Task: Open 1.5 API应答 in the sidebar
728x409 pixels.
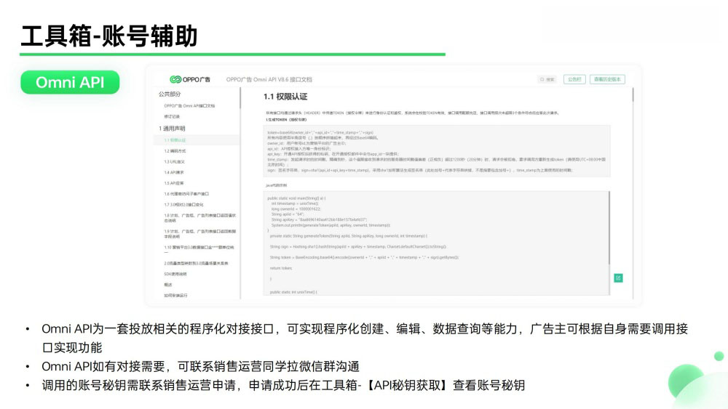Action: pyautogui.click(x=174, y=183)
